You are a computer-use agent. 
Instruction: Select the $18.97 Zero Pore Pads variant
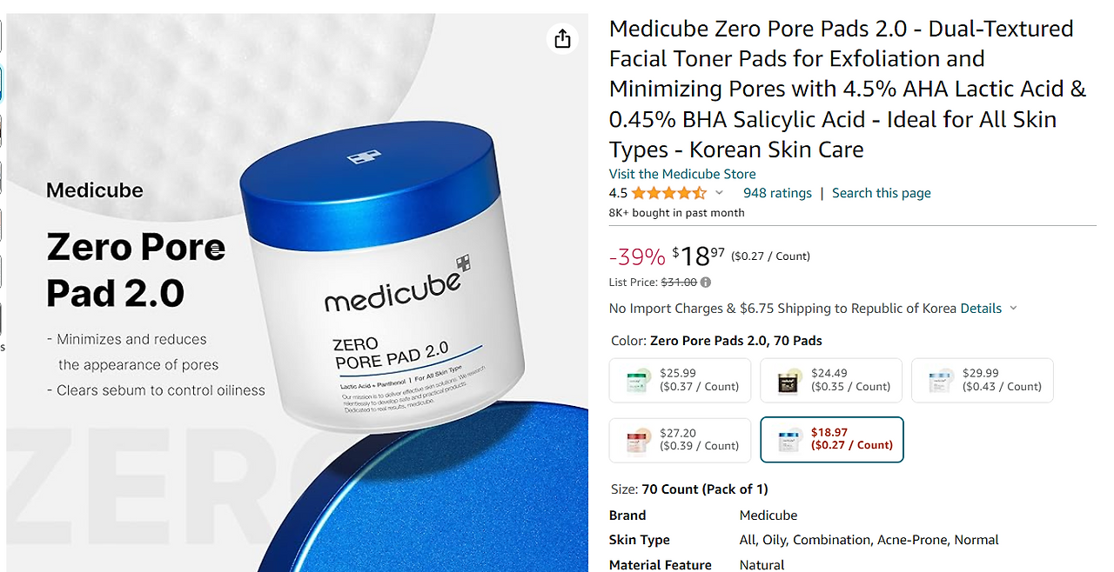832,440
